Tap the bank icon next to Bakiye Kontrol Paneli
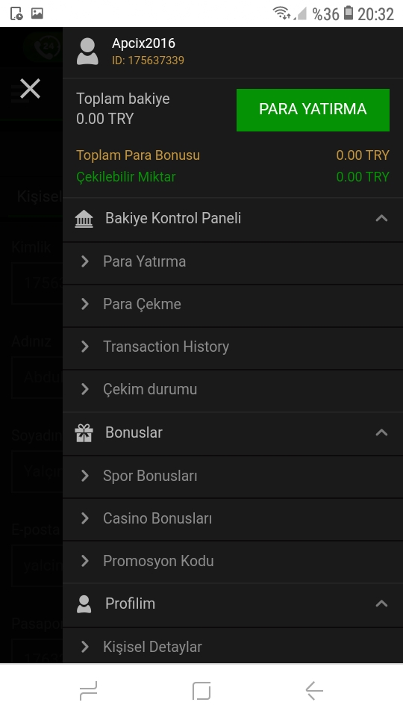The image size is (403, 717). point(84,219)
